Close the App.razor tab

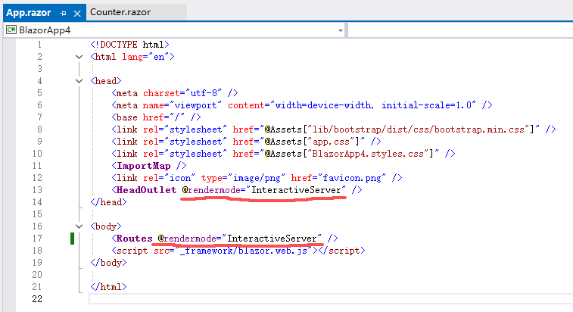pos(76,14)
